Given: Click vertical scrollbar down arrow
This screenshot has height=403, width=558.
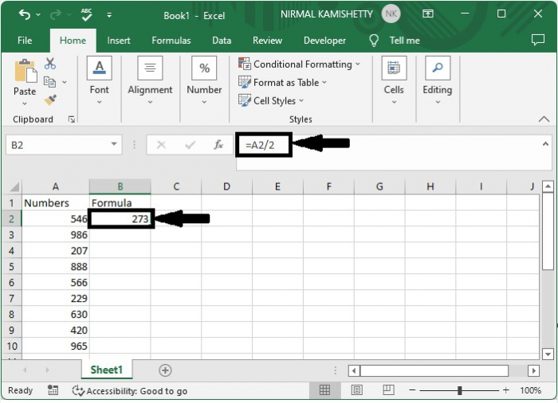Looking at the screenshot, I should [x=548, y=354].
